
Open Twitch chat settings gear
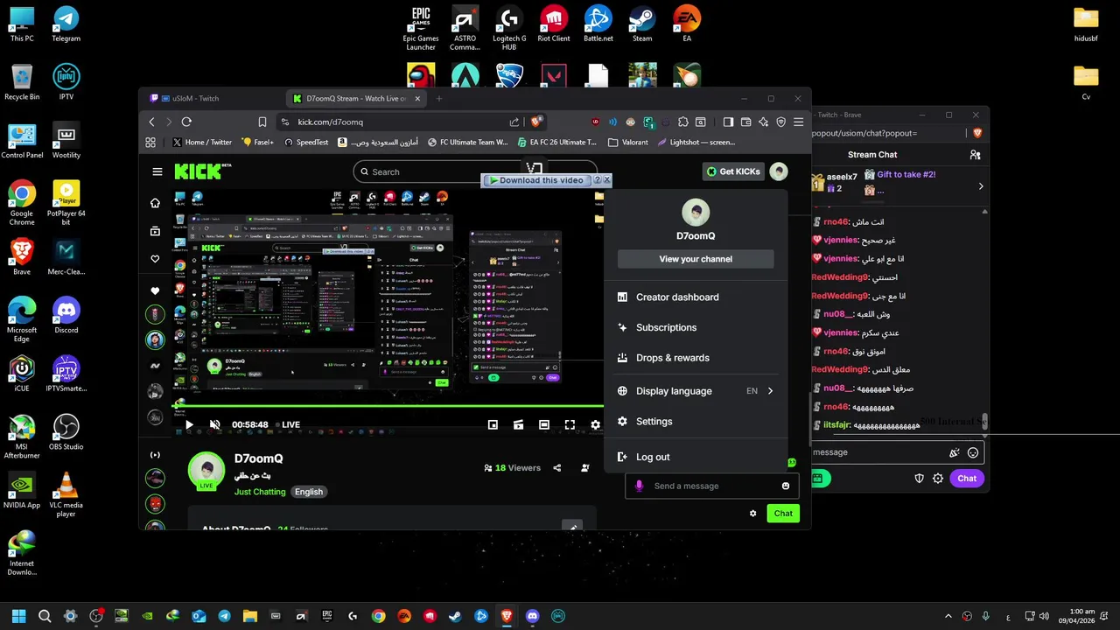click(938, 479)
